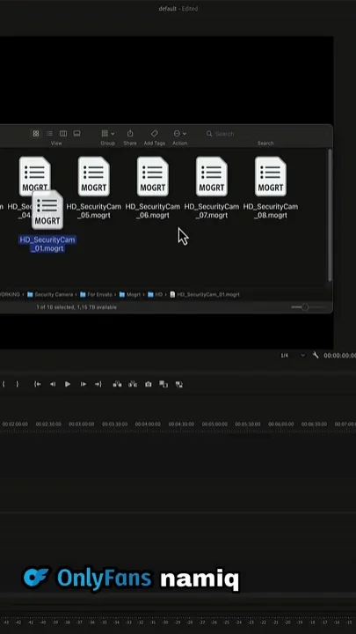Click the '1 of 10 selected' status text

(76, 307)
